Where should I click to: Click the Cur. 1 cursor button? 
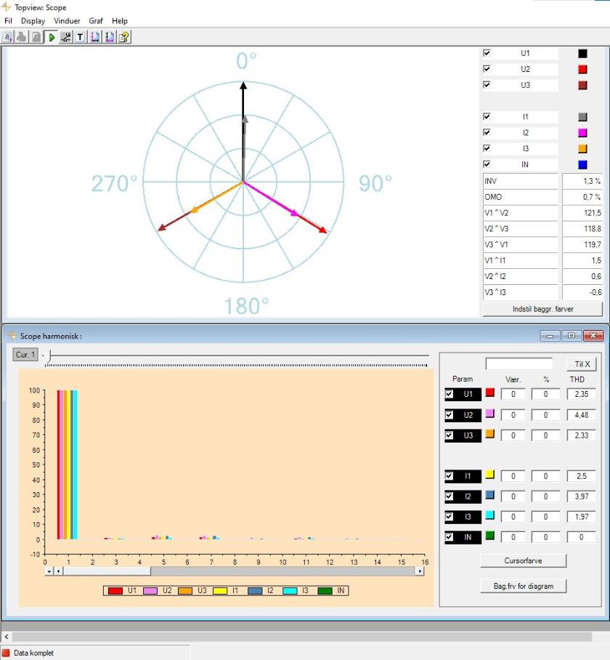pyautogui.click(x=25, y=355)
